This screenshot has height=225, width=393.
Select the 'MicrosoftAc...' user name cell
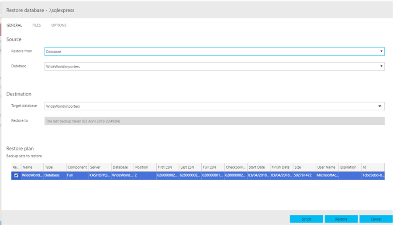327,175
